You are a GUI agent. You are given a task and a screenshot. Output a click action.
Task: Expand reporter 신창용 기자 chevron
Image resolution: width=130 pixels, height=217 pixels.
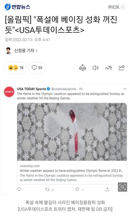pos(37,51)
